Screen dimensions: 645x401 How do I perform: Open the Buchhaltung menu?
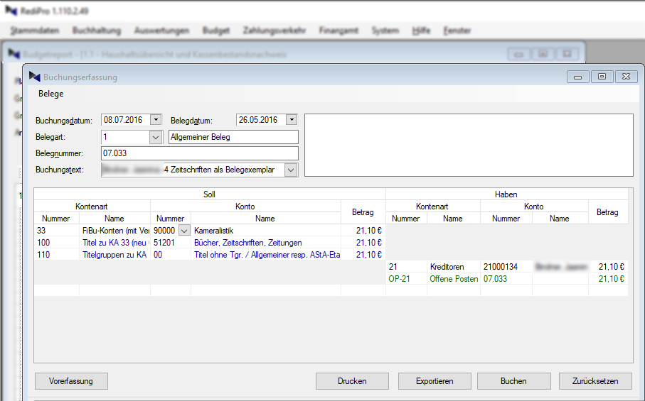click(x=97, y=31)
